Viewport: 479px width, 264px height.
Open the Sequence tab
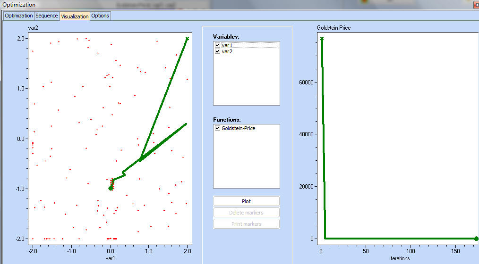coord(47,16)
